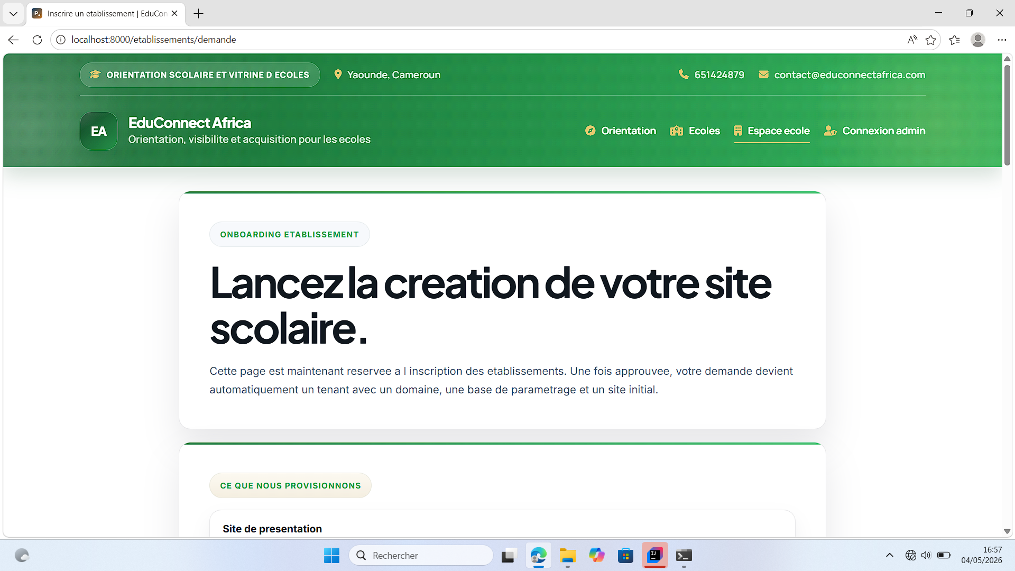Open the Terminal app in the taskbar
The image size is (1015, 571).
tap(684, 556)
